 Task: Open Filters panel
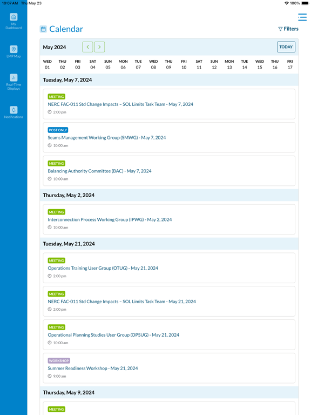click(x=288, y=29)
